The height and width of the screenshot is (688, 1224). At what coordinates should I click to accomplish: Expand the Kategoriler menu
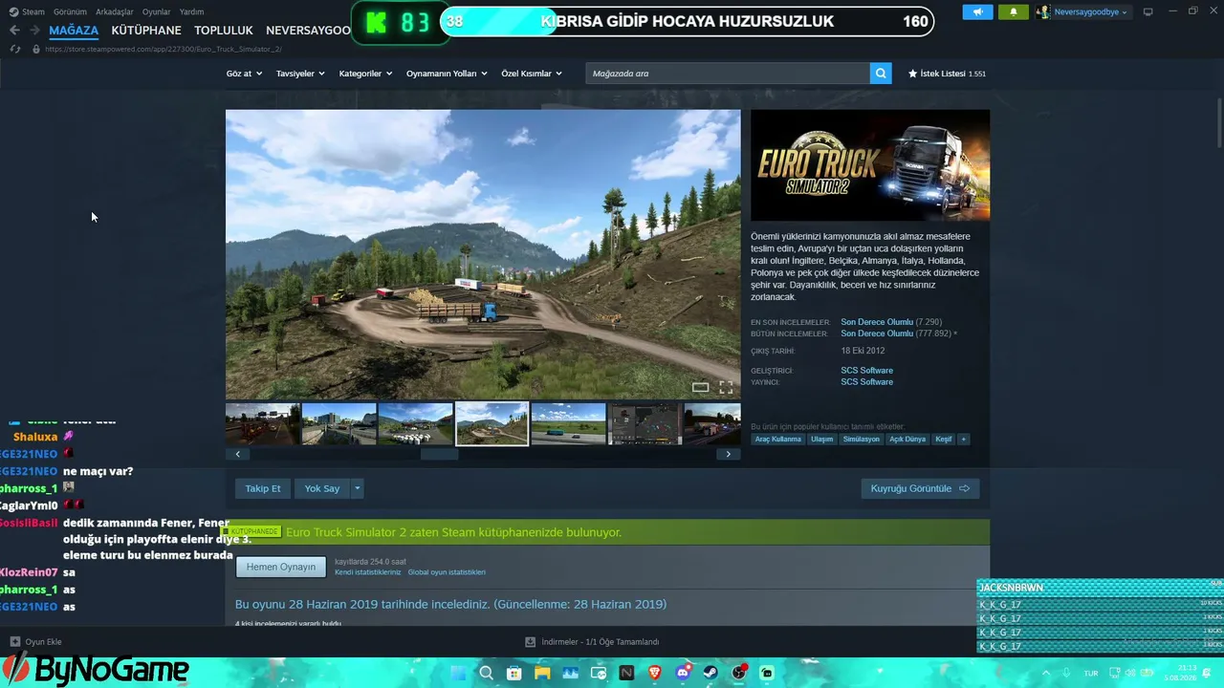point(365,74)
